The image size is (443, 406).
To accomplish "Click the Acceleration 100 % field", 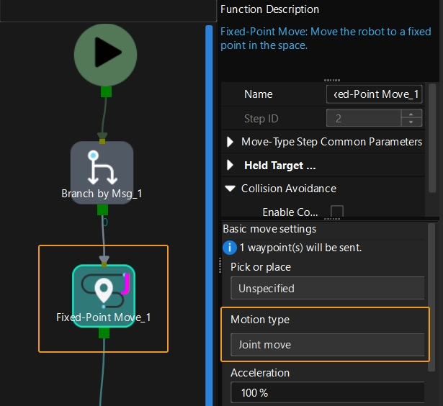I will [x=327, y=393].
